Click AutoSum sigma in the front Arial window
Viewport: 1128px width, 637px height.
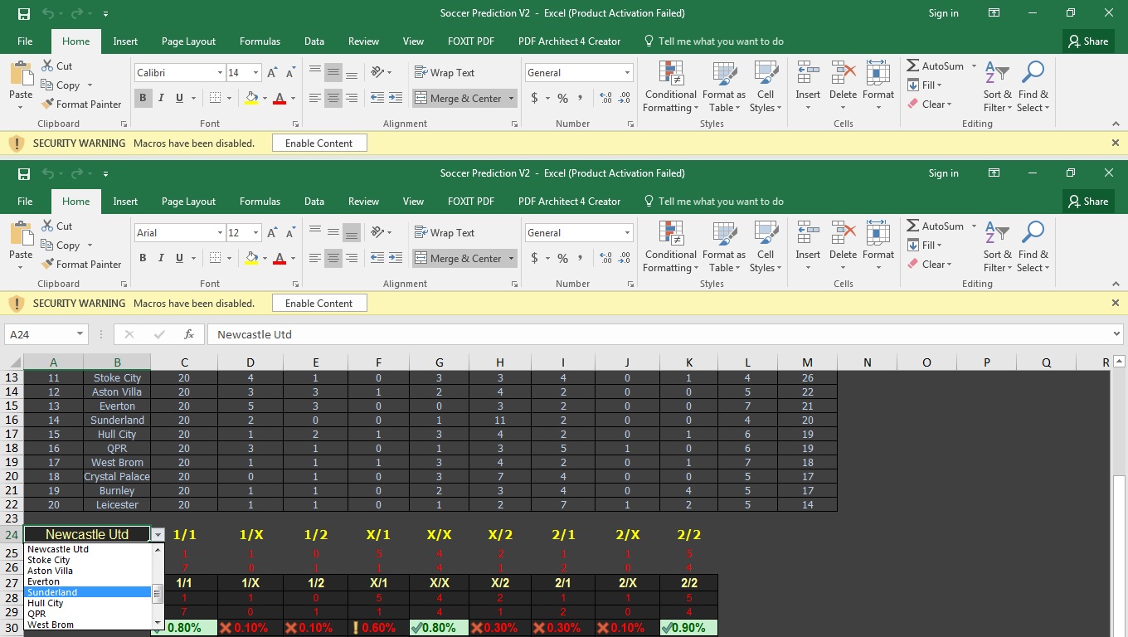(912, 226)
